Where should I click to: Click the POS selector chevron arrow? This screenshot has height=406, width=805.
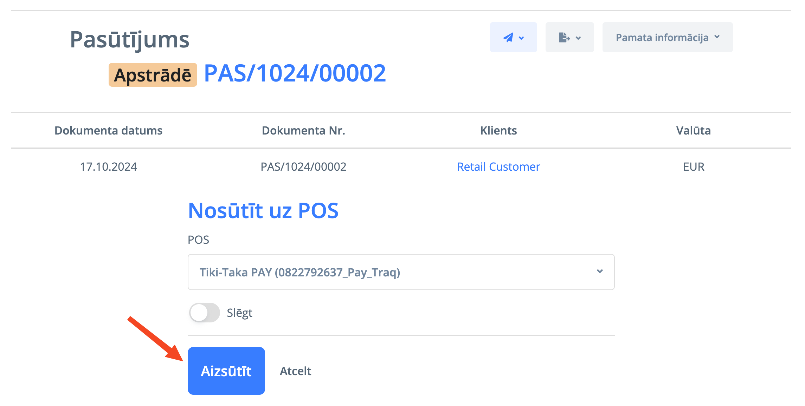(x=600, y=271)
